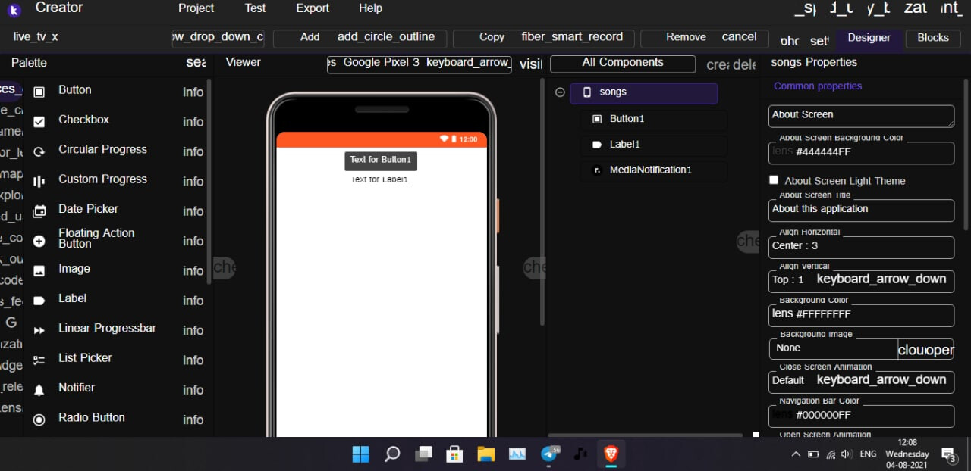The image size is (971, 471).
Task: Click the Checkbox component icon in palette
Action: [x=40, y=120]
